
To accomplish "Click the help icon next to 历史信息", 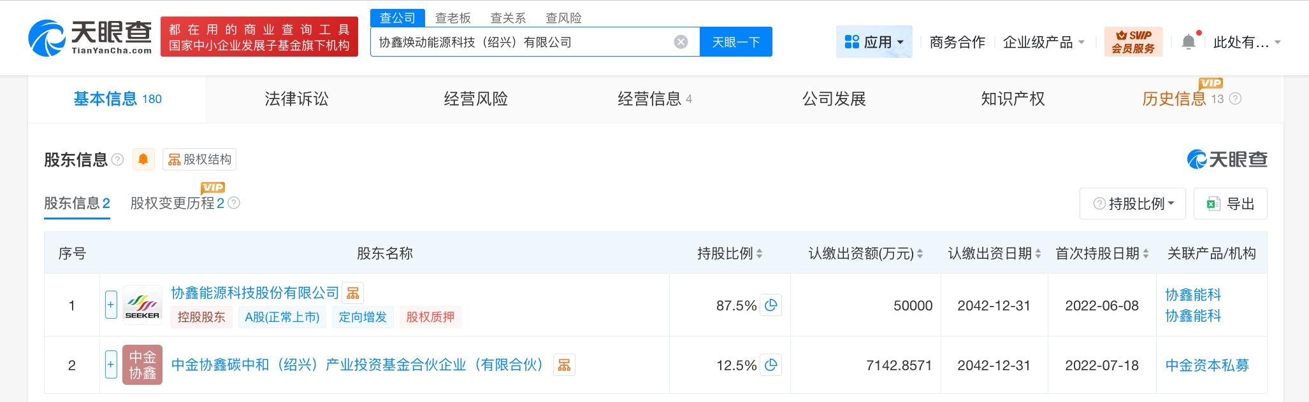I will click(x=1235, y=99).
